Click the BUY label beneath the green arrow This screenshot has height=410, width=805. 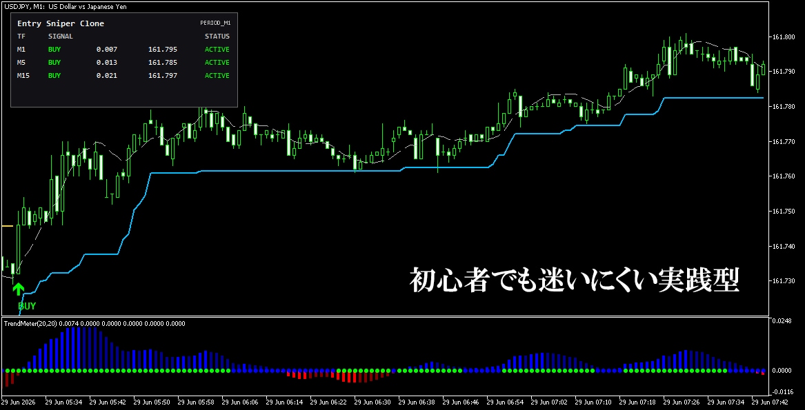click(x=27, y=307)
